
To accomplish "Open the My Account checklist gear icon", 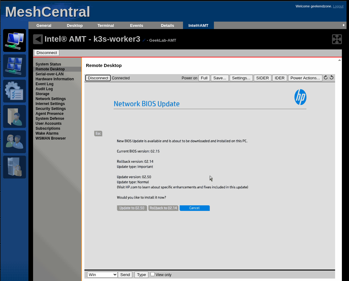I will point(15,91).
